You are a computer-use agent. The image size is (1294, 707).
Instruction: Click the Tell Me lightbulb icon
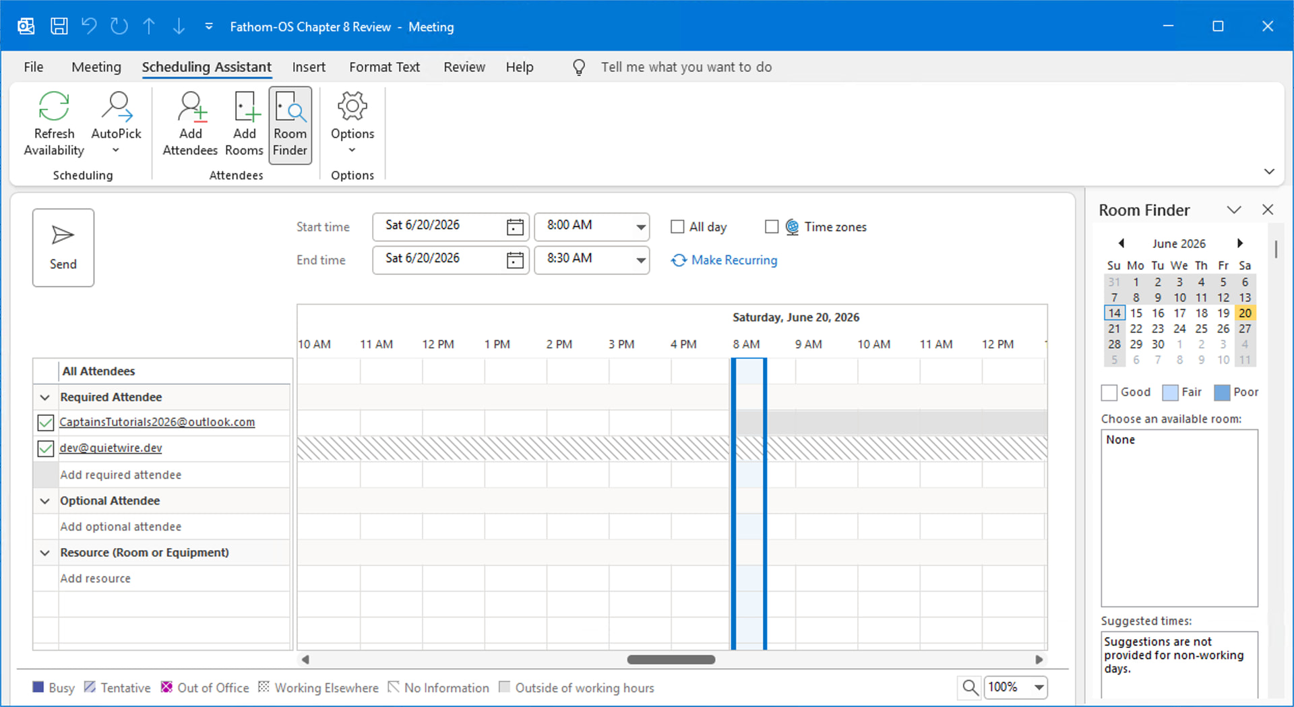click(579, 67)
